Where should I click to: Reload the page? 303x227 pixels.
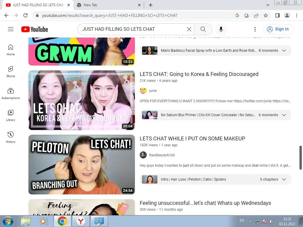25,15
